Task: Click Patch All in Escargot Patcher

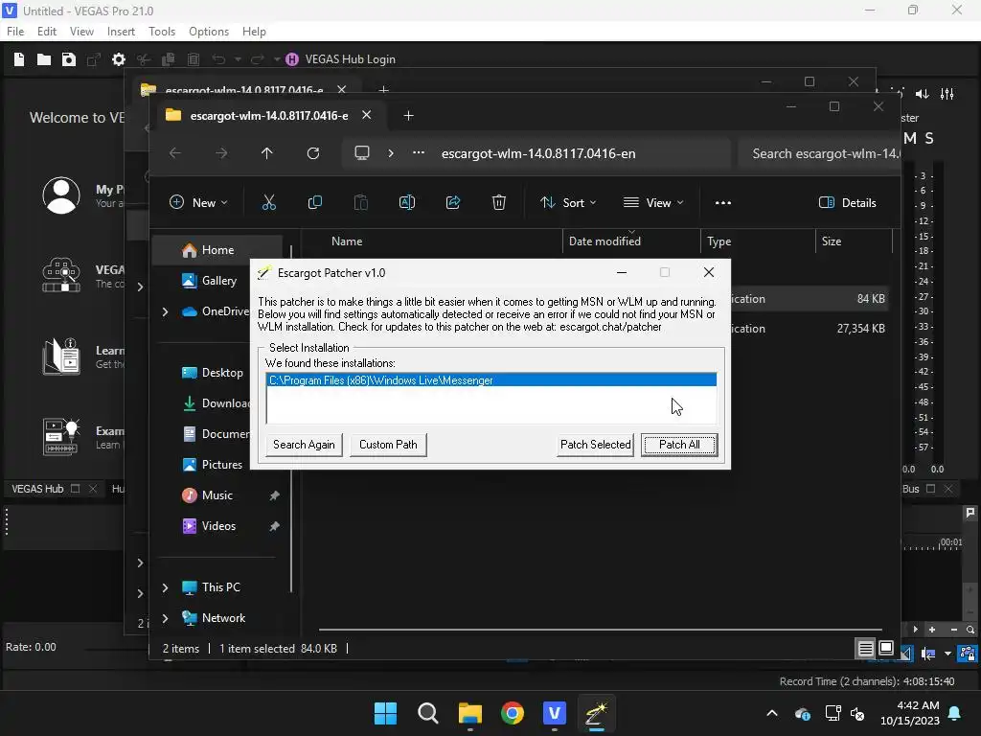Action: coord(679,445)
